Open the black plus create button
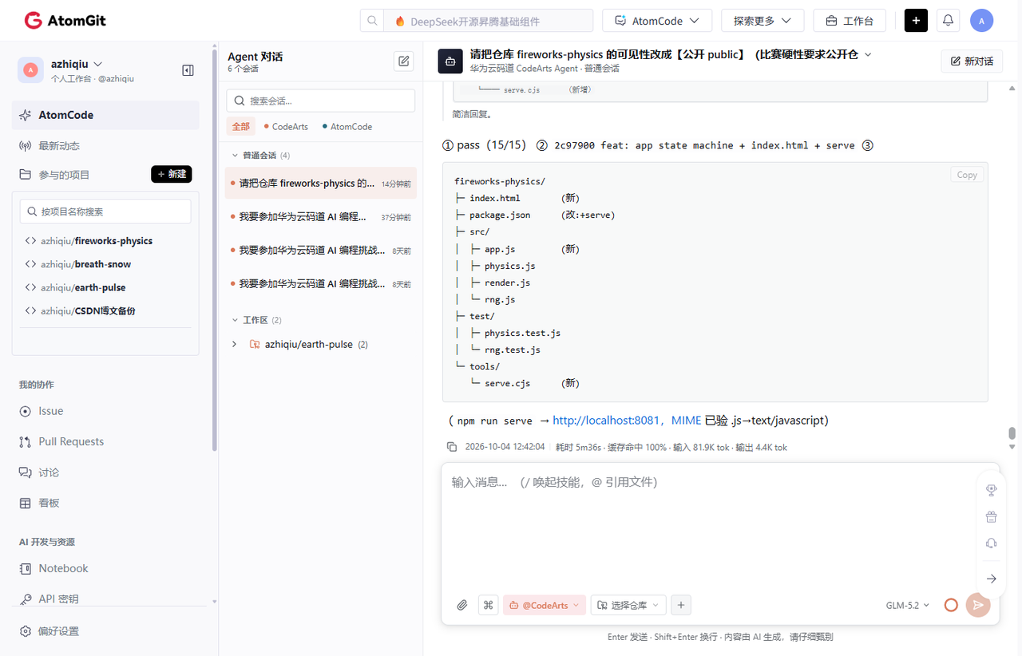Image resolution: width=1022 pixels, height=656 pixels. [x=916, y=21]
